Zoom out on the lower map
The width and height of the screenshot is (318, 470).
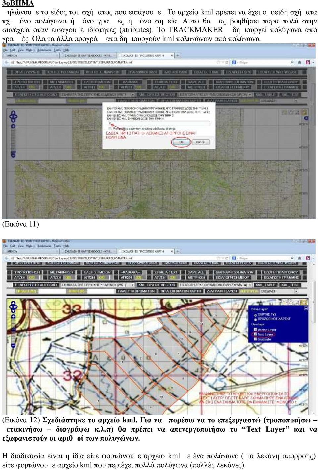pos(13,346)
